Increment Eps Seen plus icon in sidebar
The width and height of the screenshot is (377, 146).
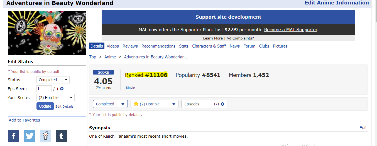tap(62, 89)
